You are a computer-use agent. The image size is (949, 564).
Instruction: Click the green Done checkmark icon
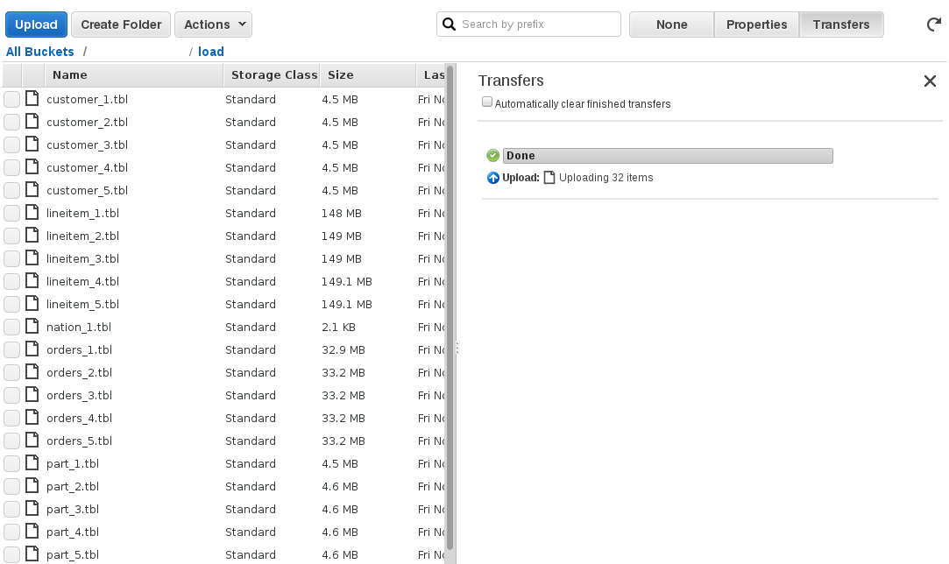[492, 156]
